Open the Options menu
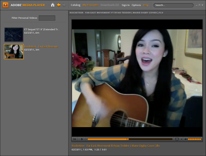Image resolution: width=206 pixels, height=156 pixels. [136, 5]
